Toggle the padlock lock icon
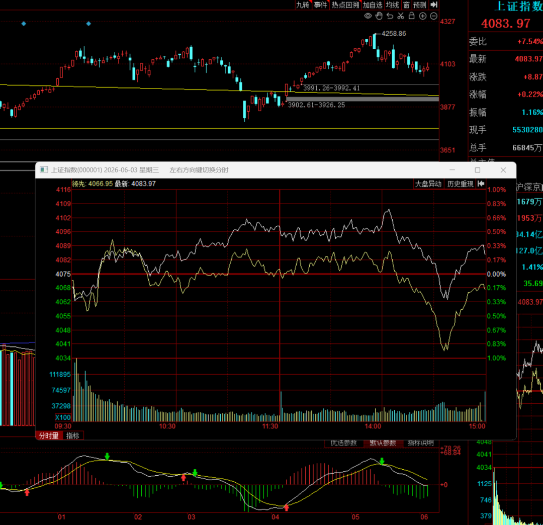 (411, 16)
